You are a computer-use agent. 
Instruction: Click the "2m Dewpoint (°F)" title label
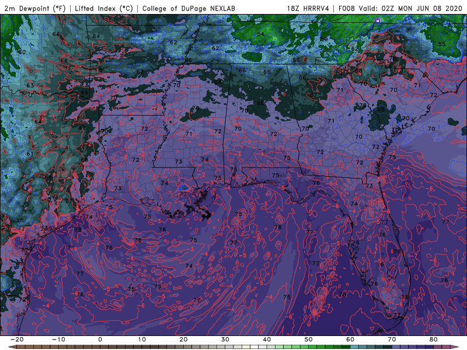(x=35, y=8)
